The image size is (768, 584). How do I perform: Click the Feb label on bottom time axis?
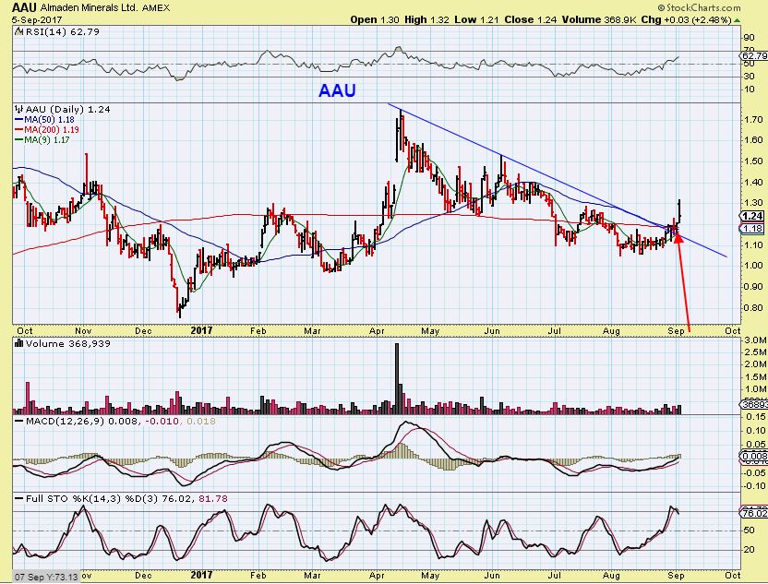click(258, 575)
